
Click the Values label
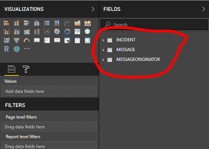(x=10, y=81)
